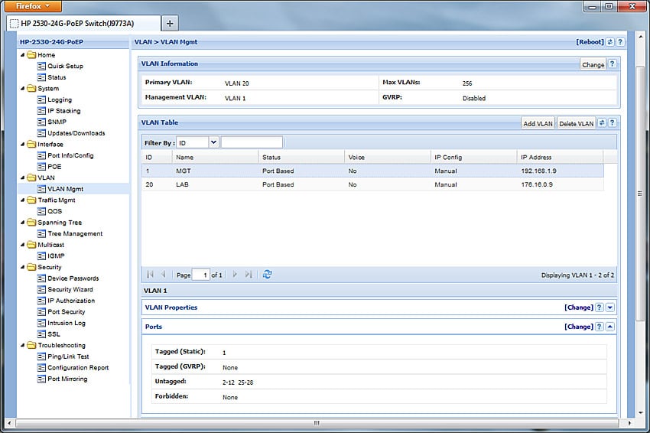The height and width of the screenshot is (433, 650).
Task: Collapse the Interface tree node
Action: click(x=22, y=145)
